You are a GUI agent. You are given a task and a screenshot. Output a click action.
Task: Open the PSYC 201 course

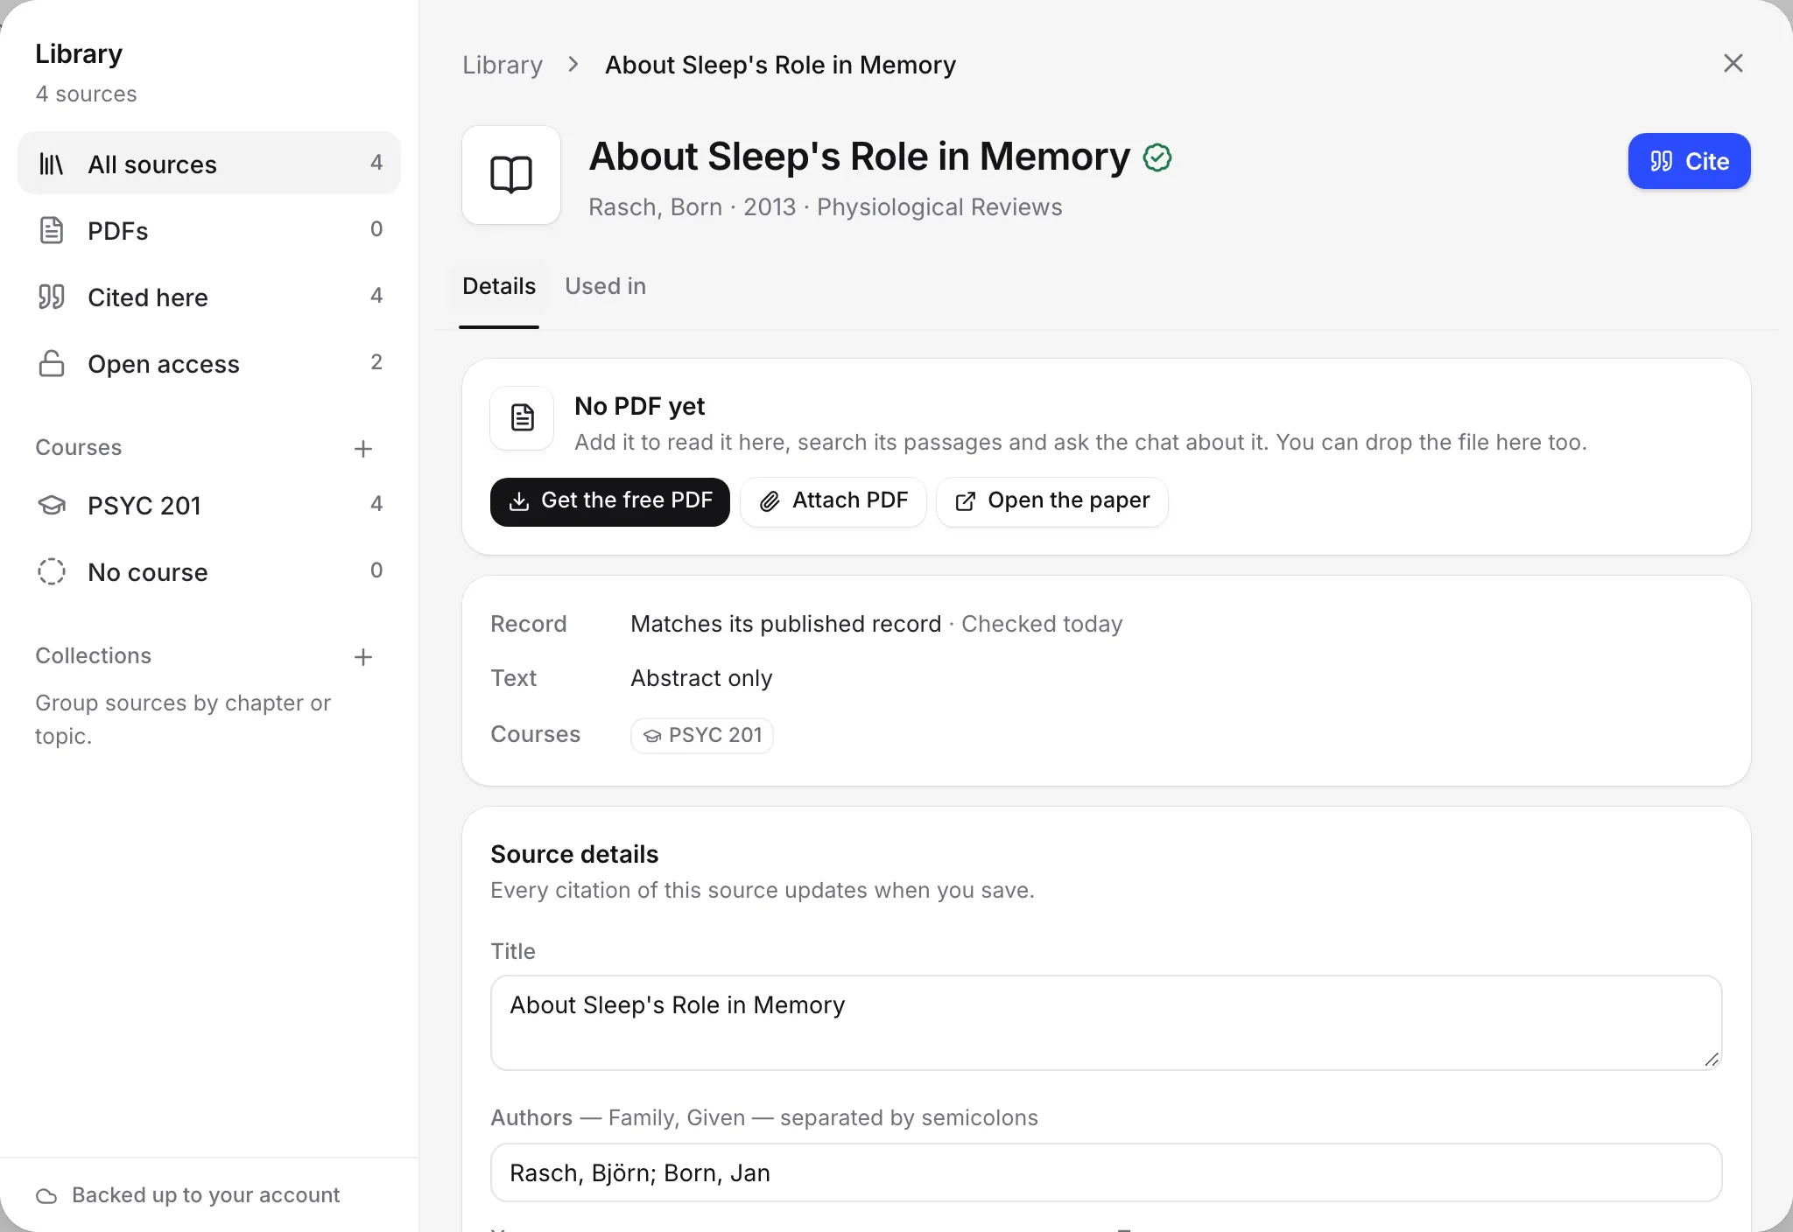[209, 505]
